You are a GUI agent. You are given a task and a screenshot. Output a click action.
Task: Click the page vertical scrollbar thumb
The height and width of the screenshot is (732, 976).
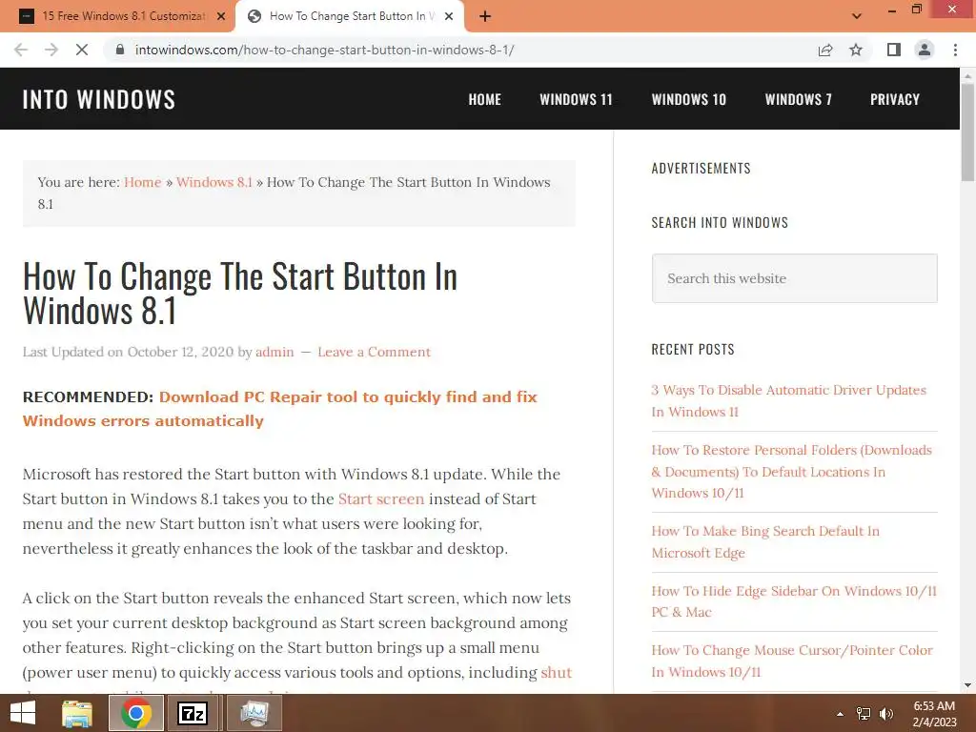[968, 131]
